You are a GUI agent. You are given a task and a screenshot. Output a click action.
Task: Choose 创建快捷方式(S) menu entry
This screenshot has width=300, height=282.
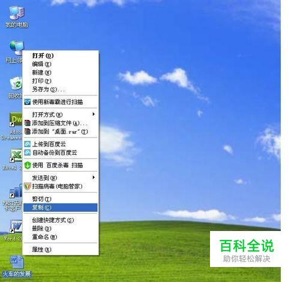tap(61, 220)
